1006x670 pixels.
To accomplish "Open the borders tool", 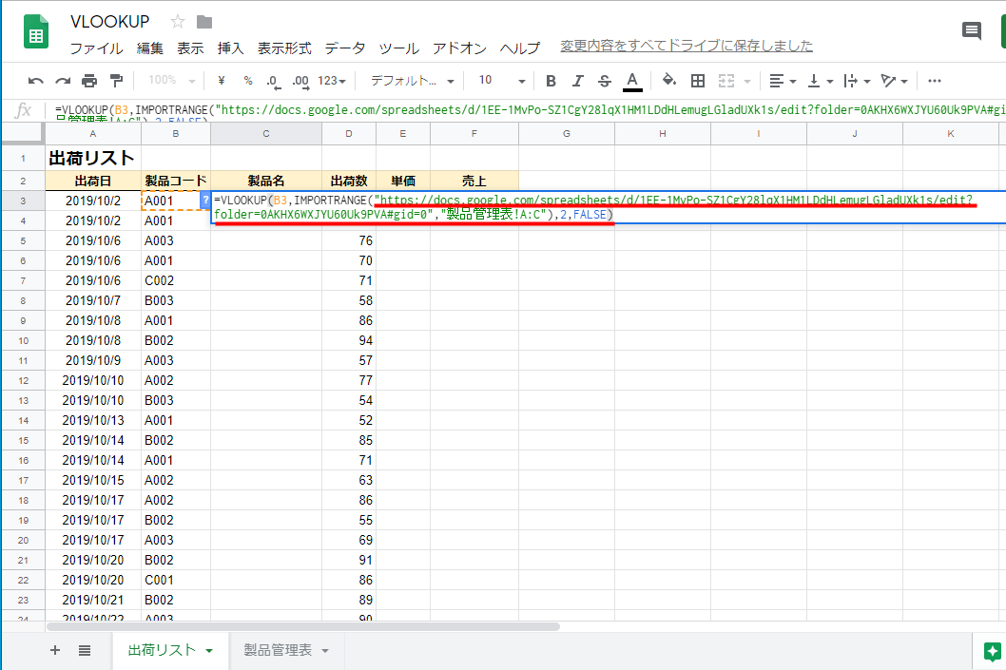I will [x=698, y=81].
